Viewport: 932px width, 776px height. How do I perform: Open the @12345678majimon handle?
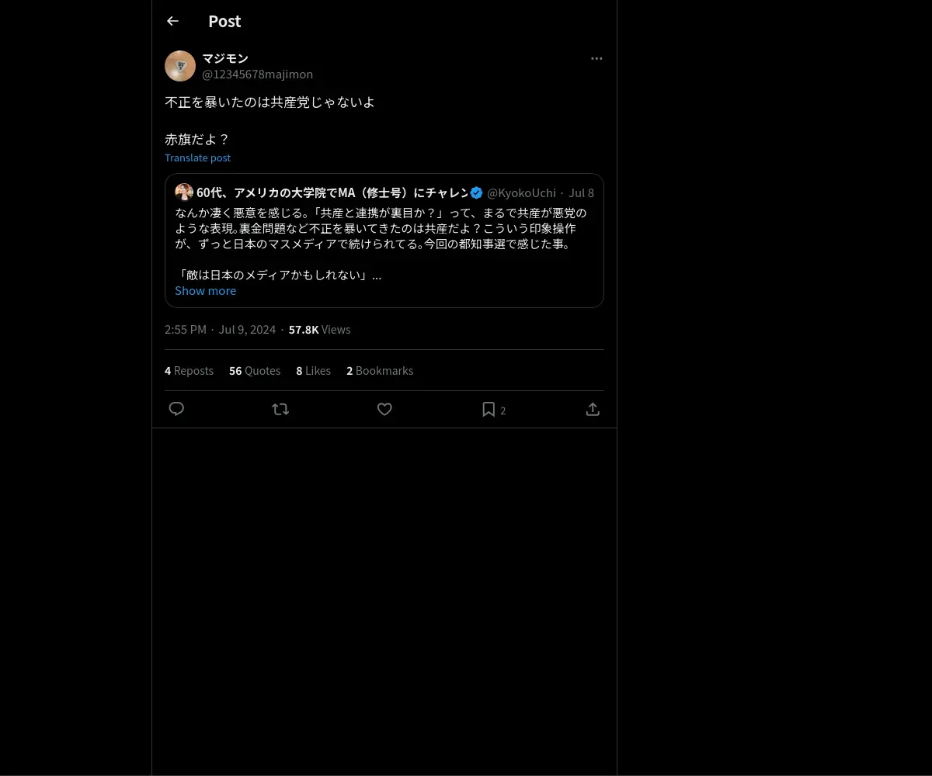click(x=257, y=74)
